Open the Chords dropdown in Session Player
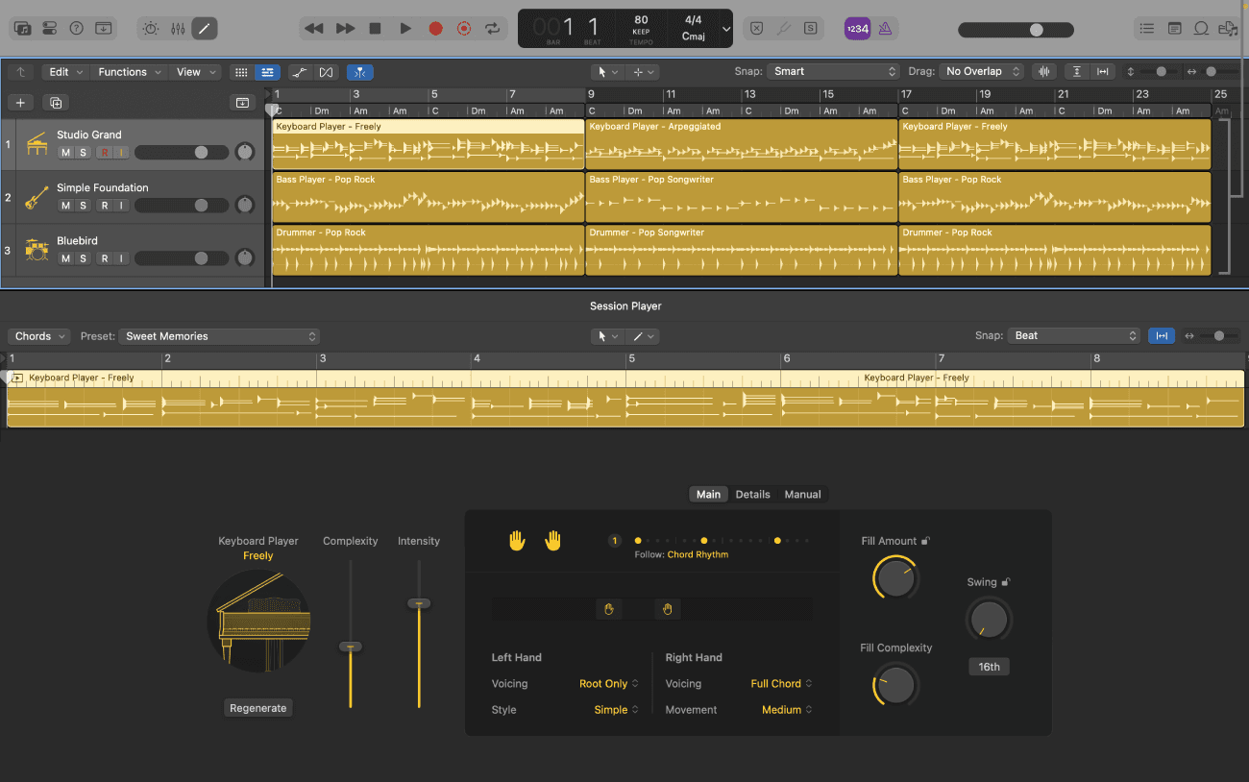The width and height of the screenshot is (1249, 782). coord(39,336)
